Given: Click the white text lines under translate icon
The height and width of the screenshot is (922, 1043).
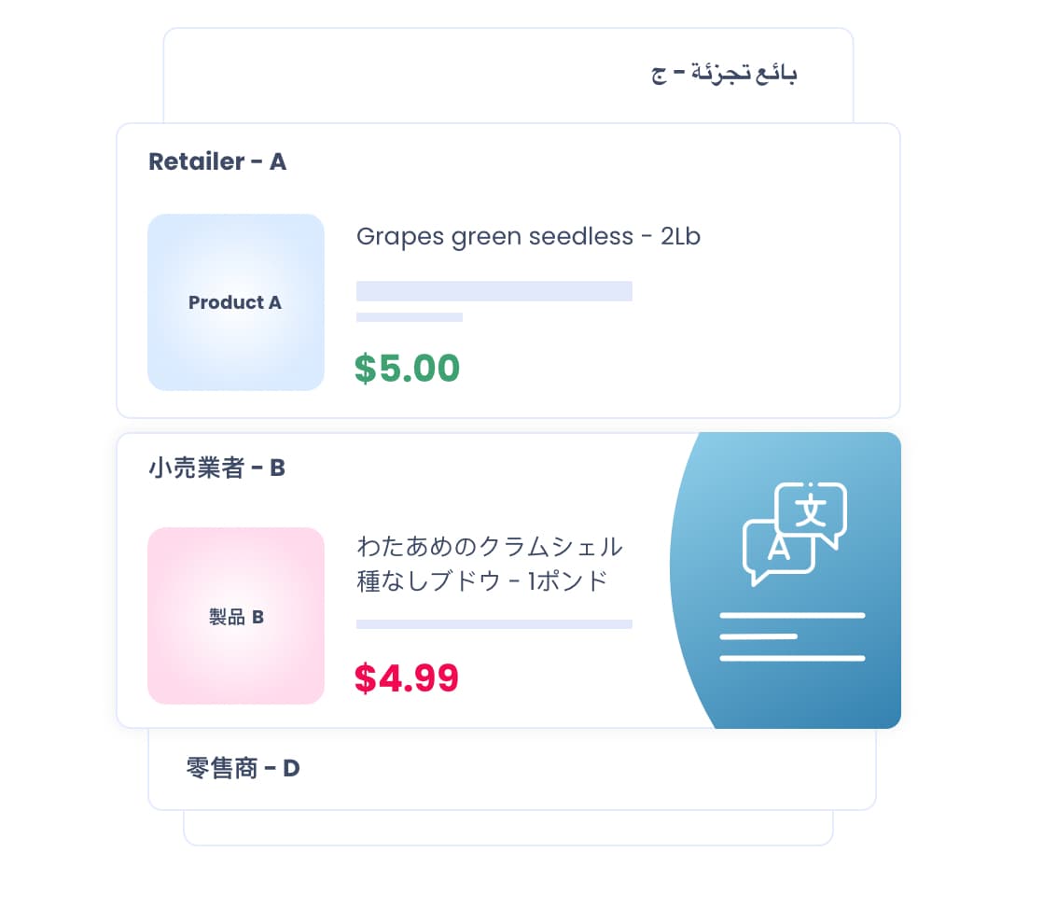Looking at the screenshot, I should click(792, 636).
